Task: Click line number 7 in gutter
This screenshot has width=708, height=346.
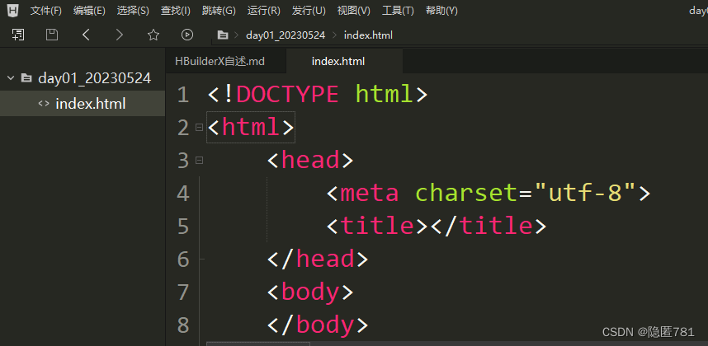Action: point(183,292)
